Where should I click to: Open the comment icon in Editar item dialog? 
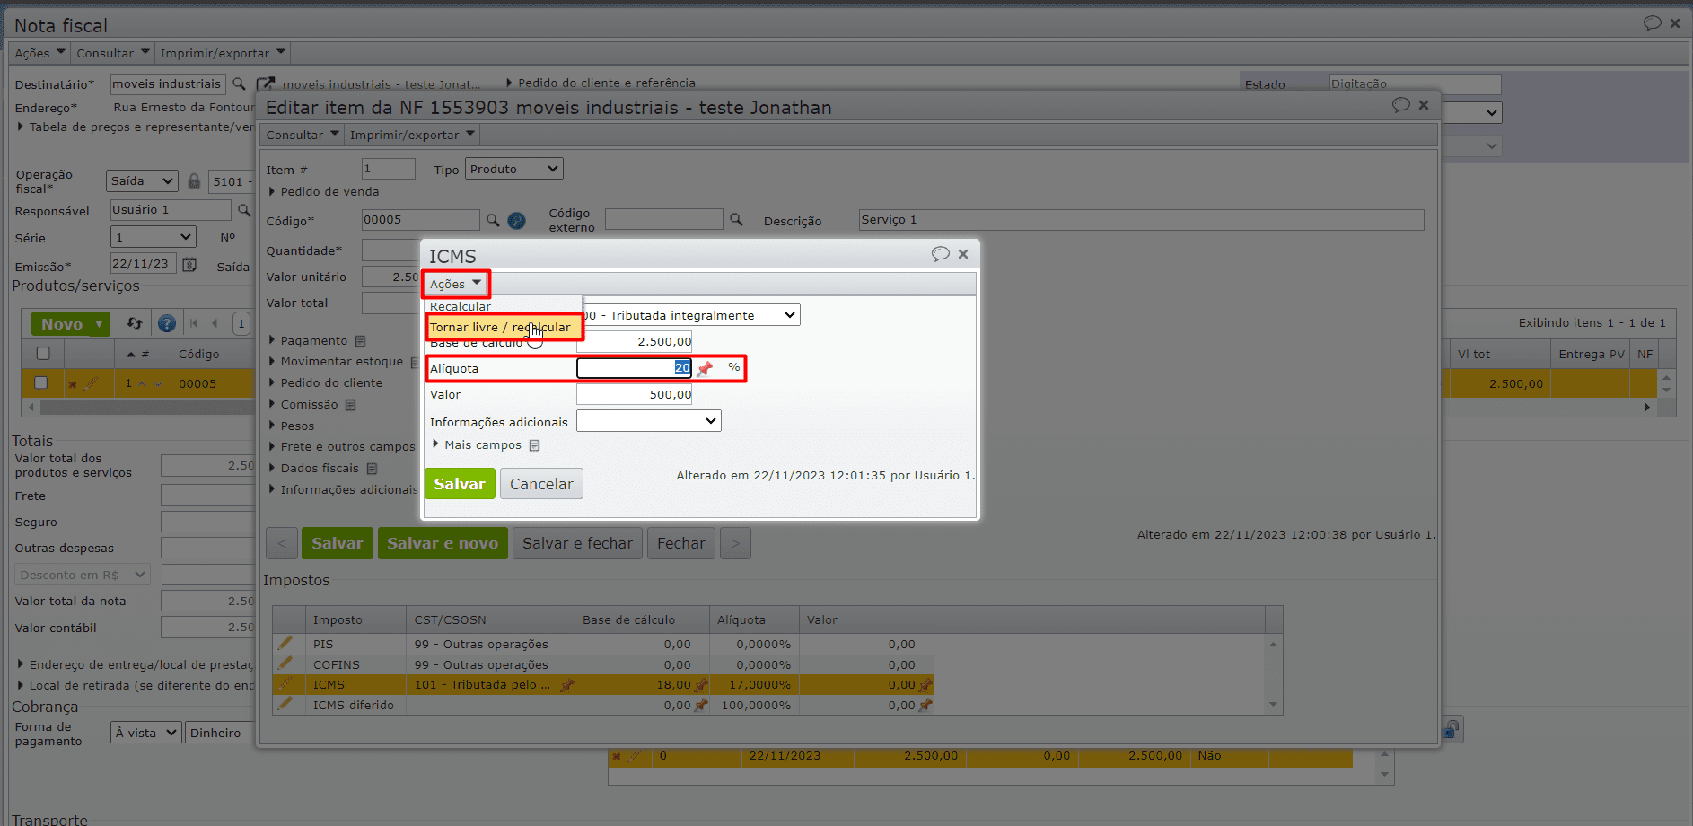tap(1400, 105)
